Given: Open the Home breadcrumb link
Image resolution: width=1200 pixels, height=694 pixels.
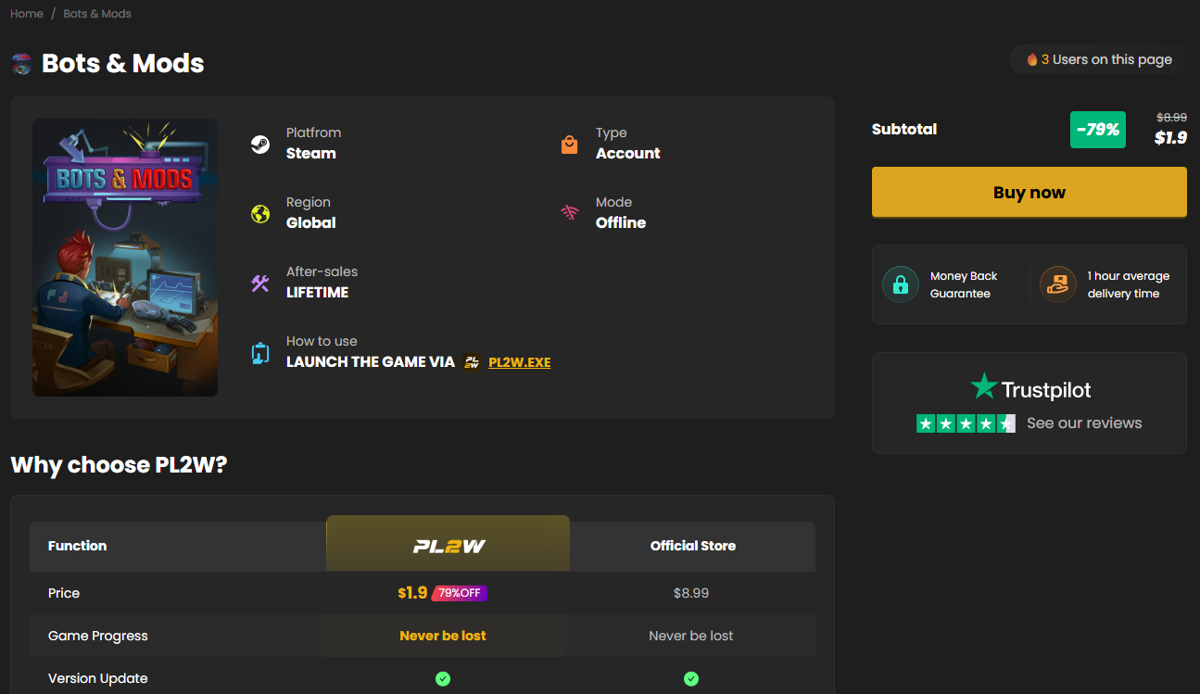Looking at the screenshot, I should point(27,14).
